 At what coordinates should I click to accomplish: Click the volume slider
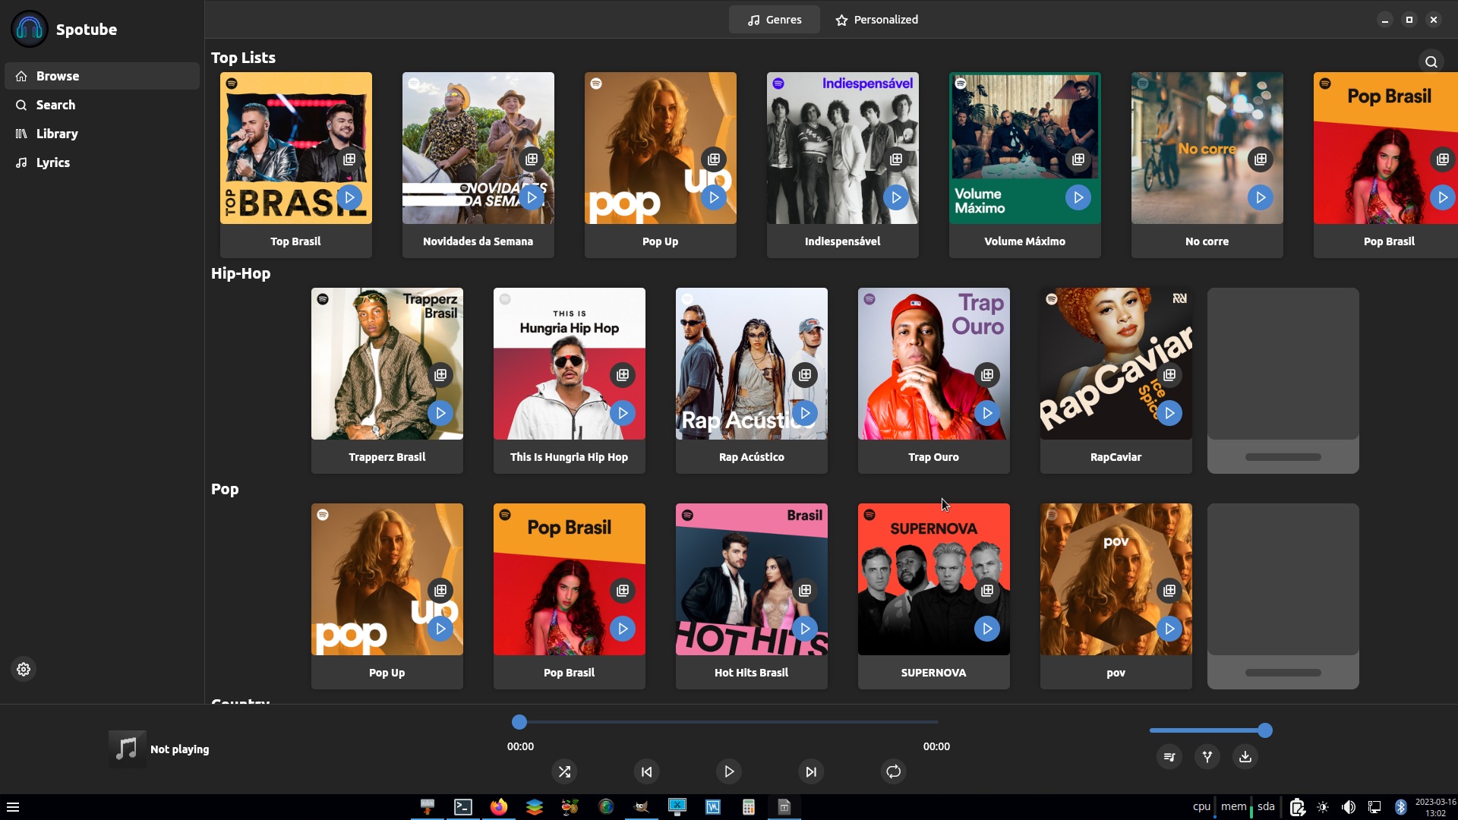[1210, 730]
